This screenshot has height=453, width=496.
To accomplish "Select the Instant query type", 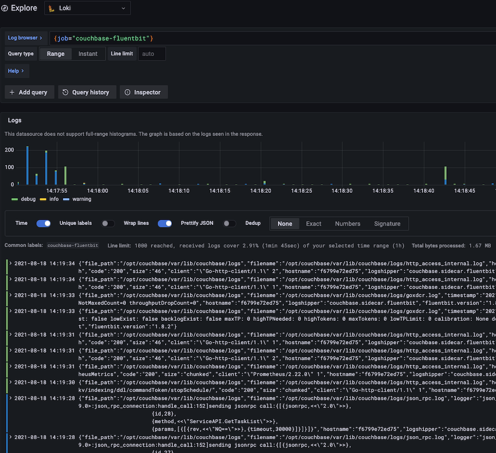I will pos(88,54).
